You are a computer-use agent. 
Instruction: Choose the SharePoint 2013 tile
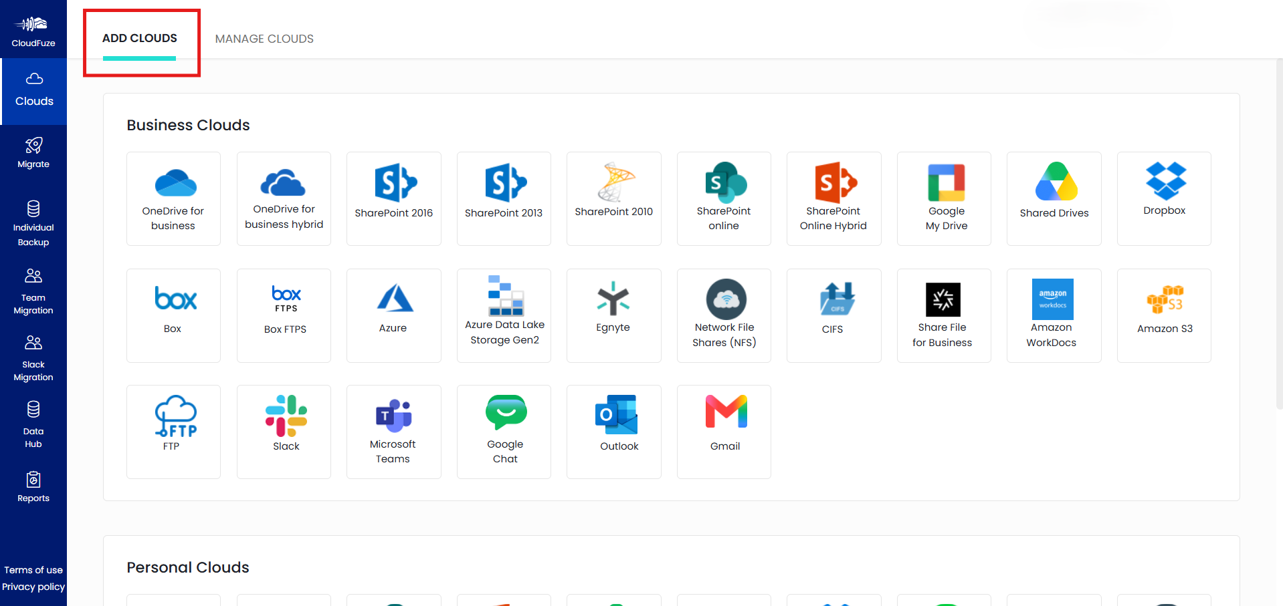pos(504,198)
